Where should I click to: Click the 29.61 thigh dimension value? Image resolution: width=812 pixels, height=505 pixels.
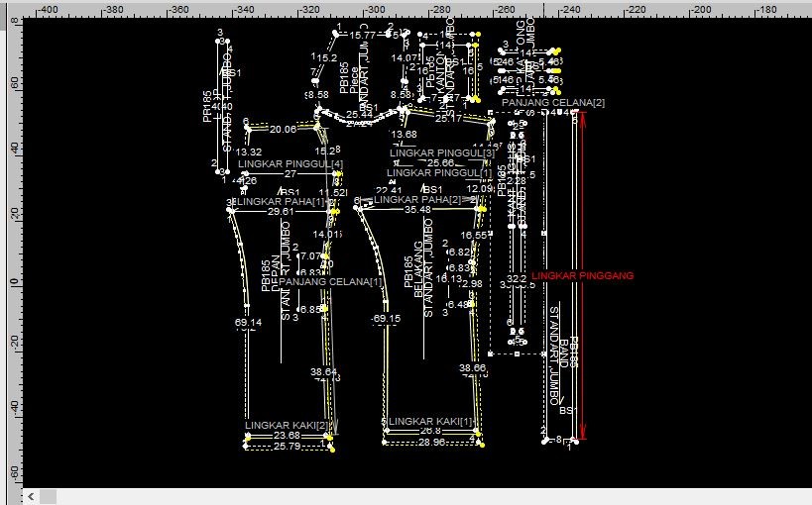281,212
